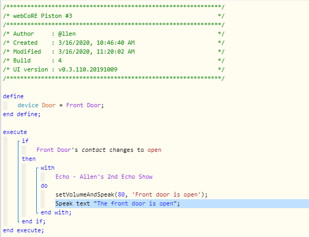Click the webCoRE Piston #3 header comment
This screenshot has width=309, height=237.
(x=43, y=16)
